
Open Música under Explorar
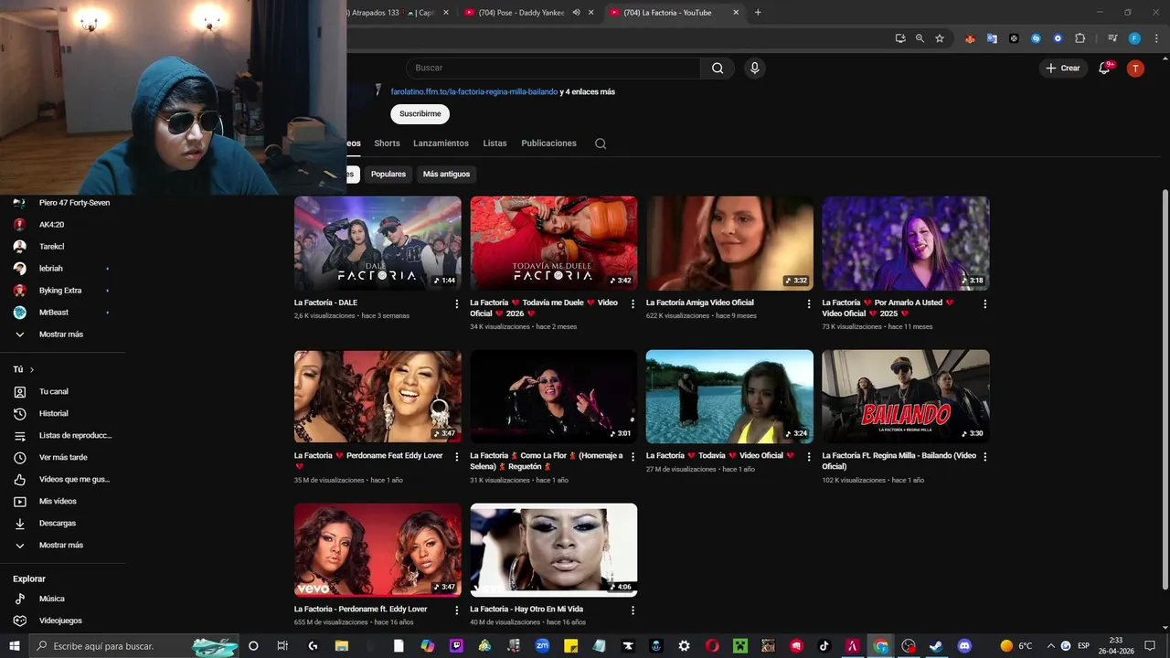(52, 599)
